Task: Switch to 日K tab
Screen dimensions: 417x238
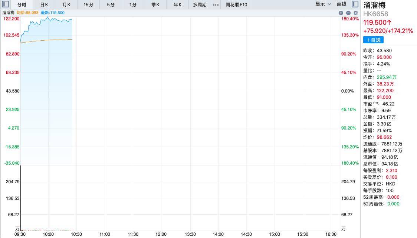Action: point(44,5)
